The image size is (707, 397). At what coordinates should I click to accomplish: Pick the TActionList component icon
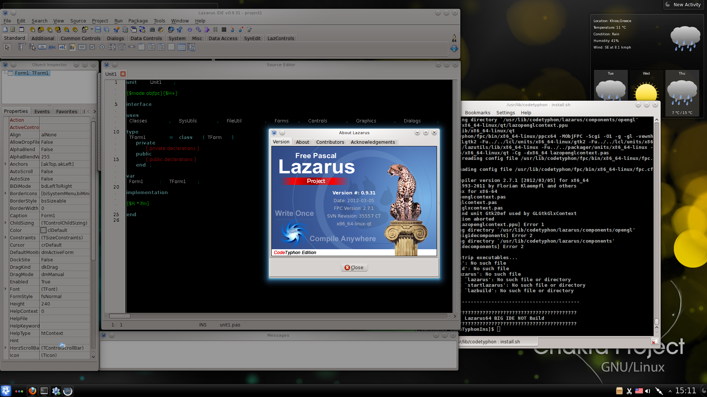(191, 47)
